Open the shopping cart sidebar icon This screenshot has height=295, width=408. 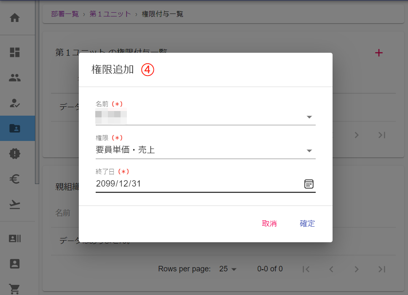tap(15, 289)
